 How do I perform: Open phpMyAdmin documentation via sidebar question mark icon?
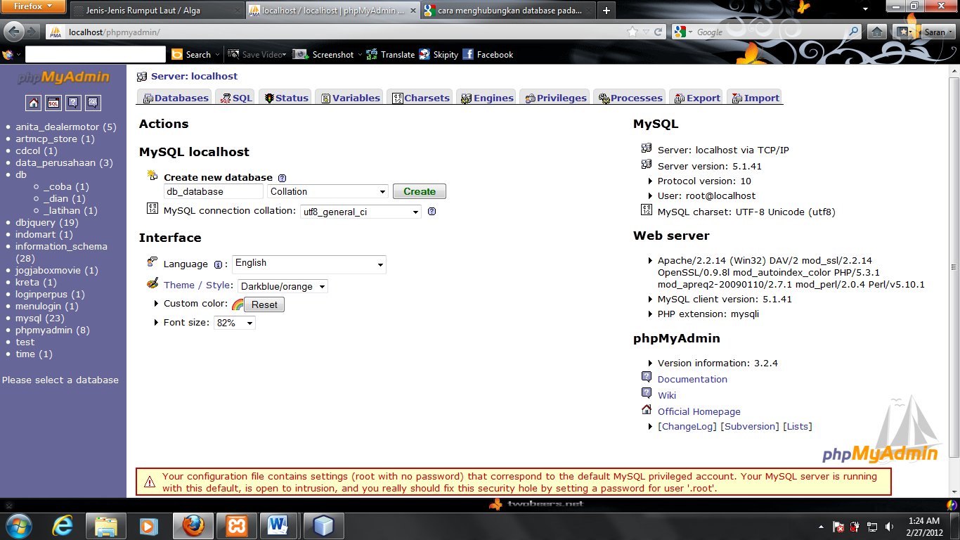coord(73,103)
